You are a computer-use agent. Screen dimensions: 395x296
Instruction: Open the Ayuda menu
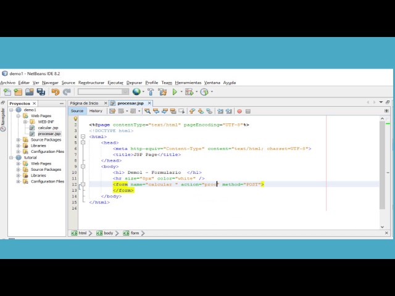click(230, 83)
